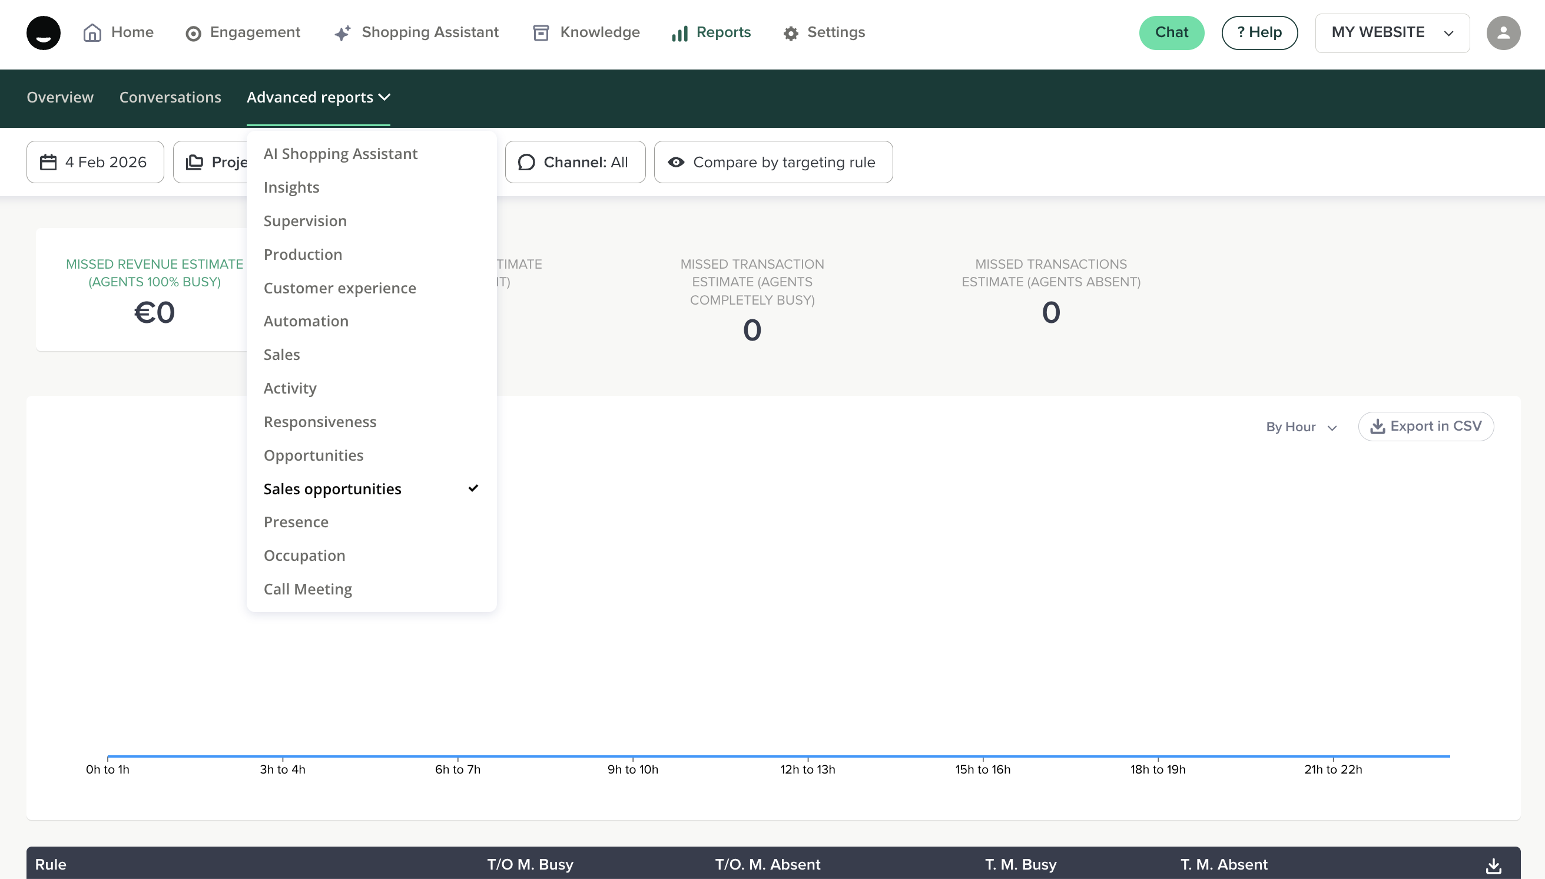Collapse the Advanced reports dropdown
The image size is (1545, 879).
[318, 97]
